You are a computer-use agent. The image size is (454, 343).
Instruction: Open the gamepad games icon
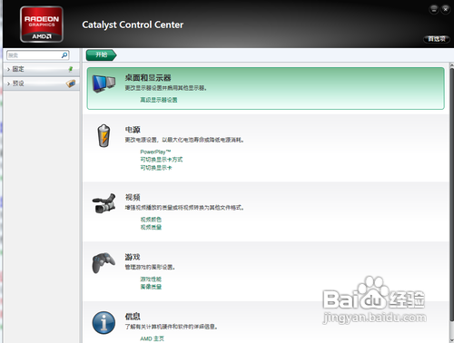[x=104, y=262]
